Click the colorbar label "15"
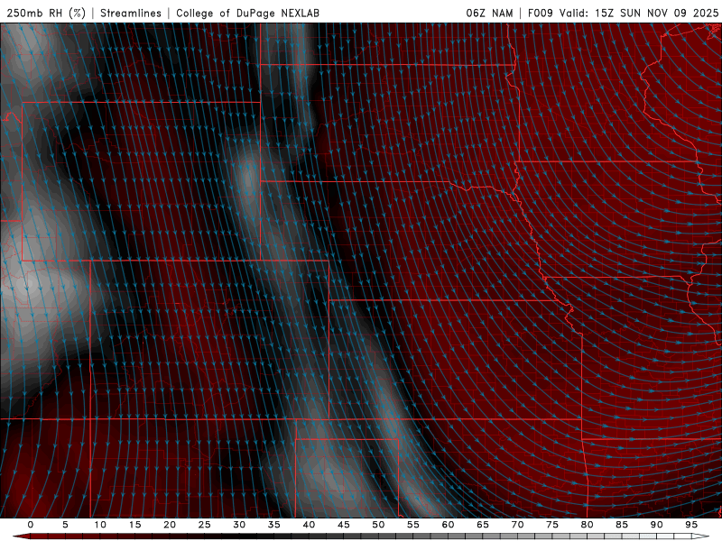Screen dimensions: 722x541 point(134,525)
